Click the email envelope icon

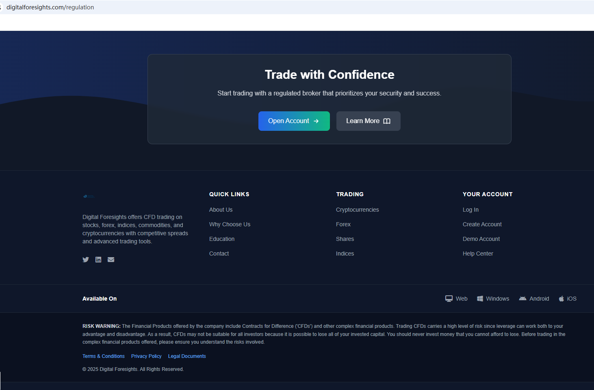pos(111,260)
